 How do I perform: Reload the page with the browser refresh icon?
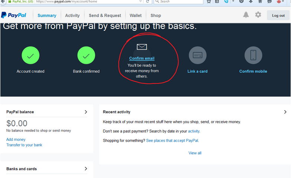click(148, 2)
